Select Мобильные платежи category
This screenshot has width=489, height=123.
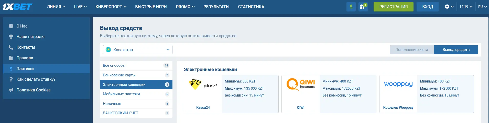pos(136,94)
